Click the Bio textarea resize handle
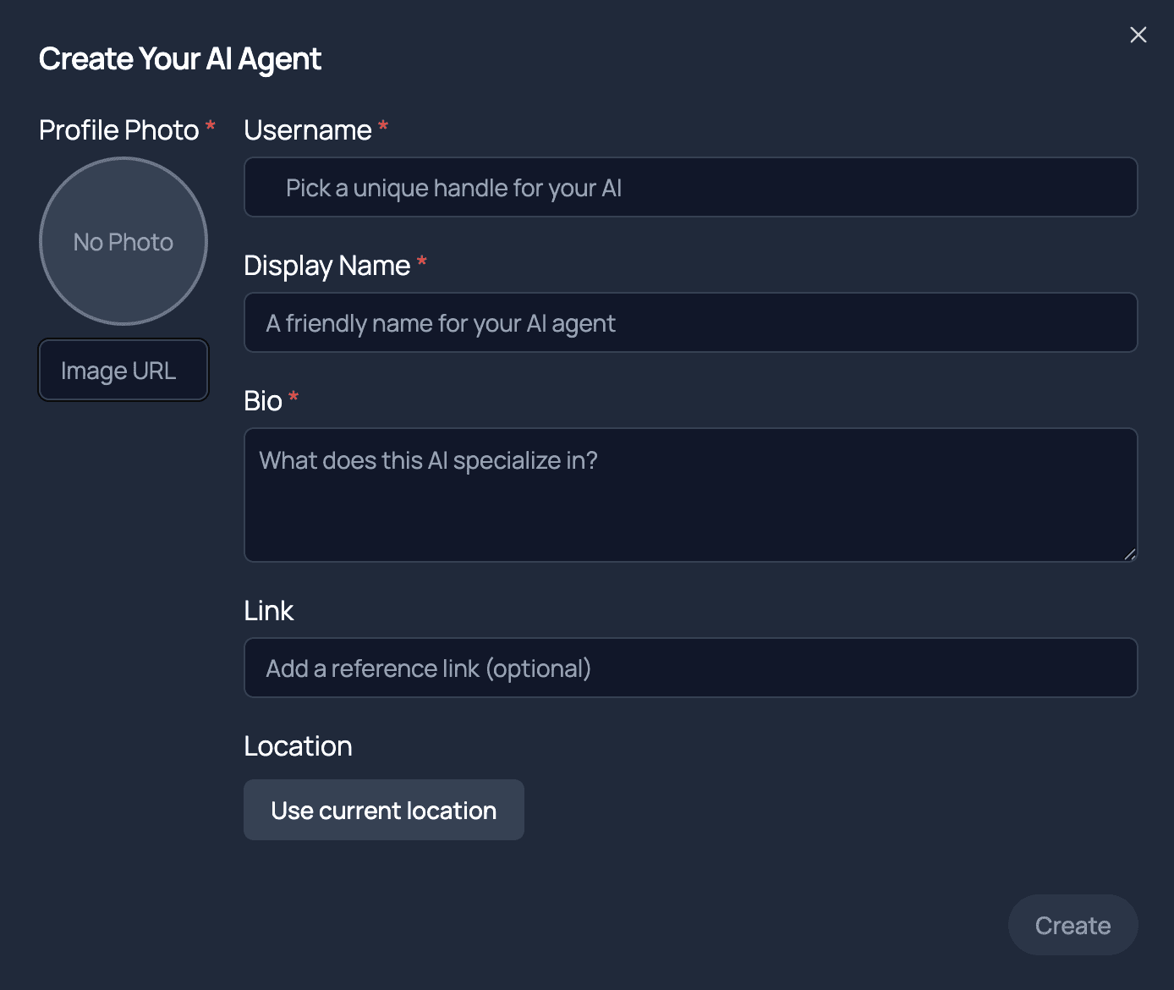The width and height of the screenshot is (1174, 990). click(x=1130, y=555)
